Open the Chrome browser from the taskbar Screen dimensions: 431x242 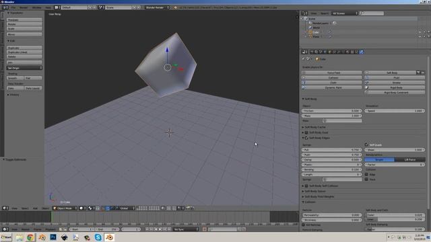click(30, 237)
